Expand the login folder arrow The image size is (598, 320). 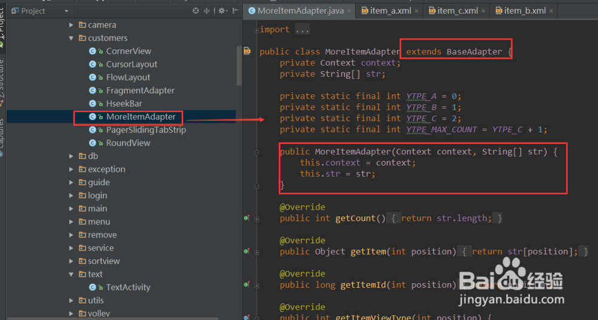coord(71,195)
